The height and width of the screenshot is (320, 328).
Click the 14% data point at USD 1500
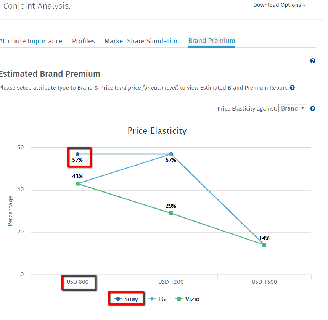click(x=264, y=245)
